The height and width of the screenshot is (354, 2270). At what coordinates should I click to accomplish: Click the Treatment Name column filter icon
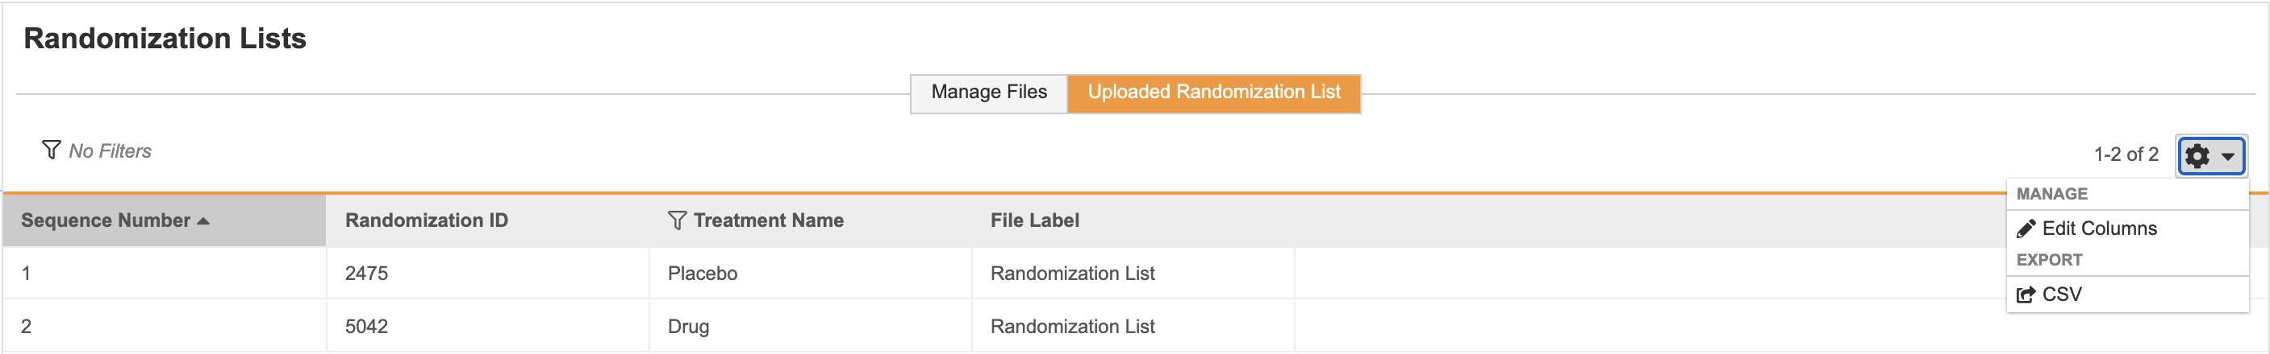pyautogui.click(x=677, y=220)
